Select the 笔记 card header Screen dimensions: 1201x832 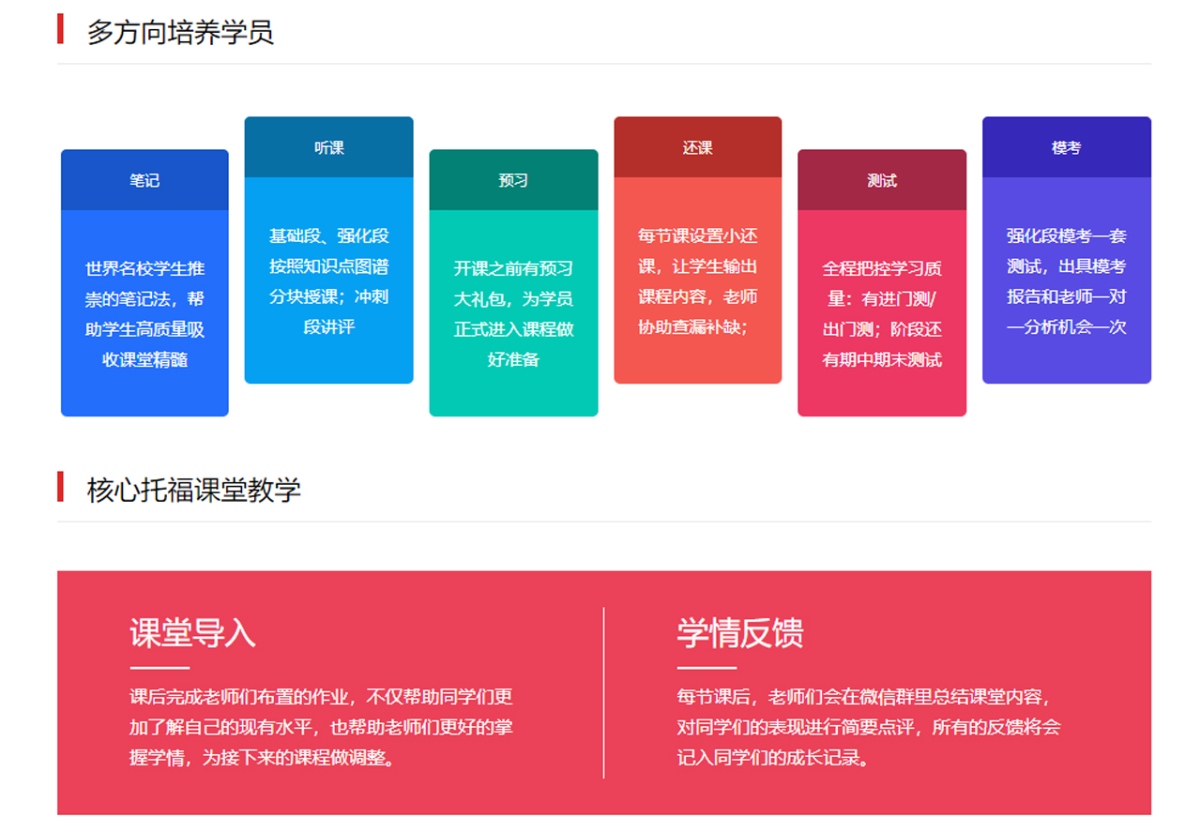tap(144, 180)
